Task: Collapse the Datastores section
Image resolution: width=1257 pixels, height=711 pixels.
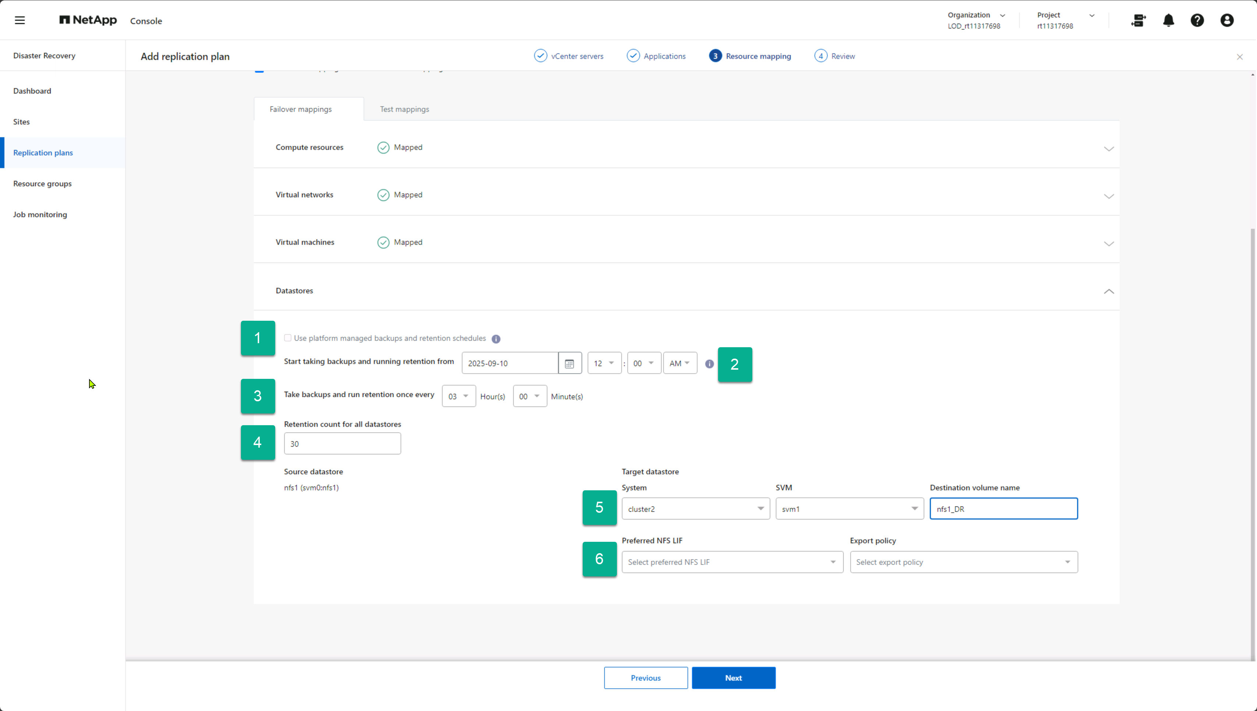Action: 1108,292
